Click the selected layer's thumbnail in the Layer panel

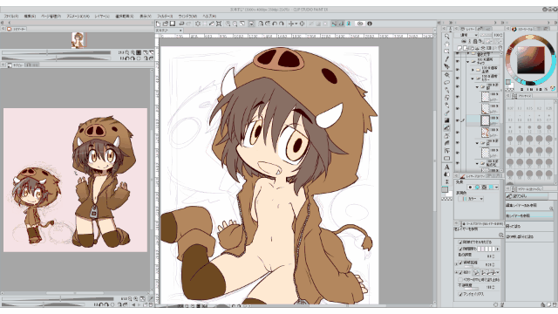486,120
